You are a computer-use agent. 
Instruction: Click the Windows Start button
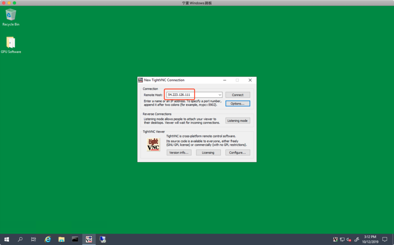coord(7,239)
